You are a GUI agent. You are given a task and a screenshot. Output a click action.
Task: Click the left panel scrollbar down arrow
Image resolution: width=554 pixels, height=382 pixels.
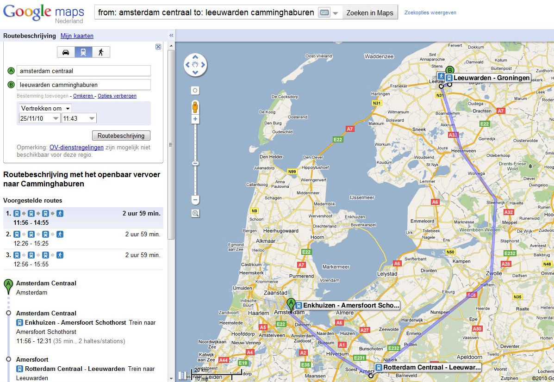tap(171, 378)
